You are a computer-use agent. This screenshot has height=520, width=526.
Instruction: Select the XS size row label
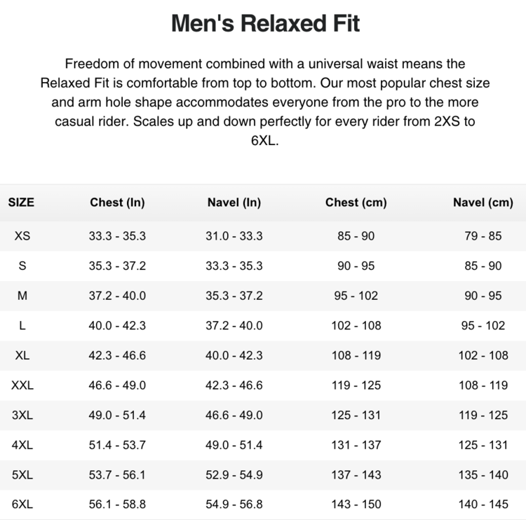pos(22,236)
